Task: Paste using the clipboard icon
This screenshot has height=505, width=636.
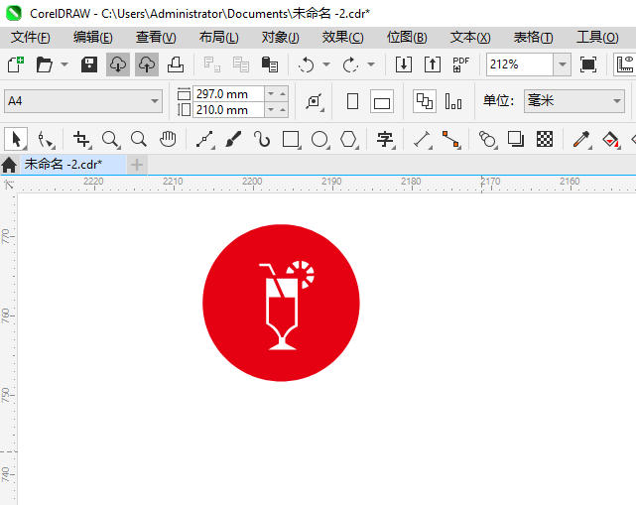Action: pyautogui.click(x=270, y=64)
